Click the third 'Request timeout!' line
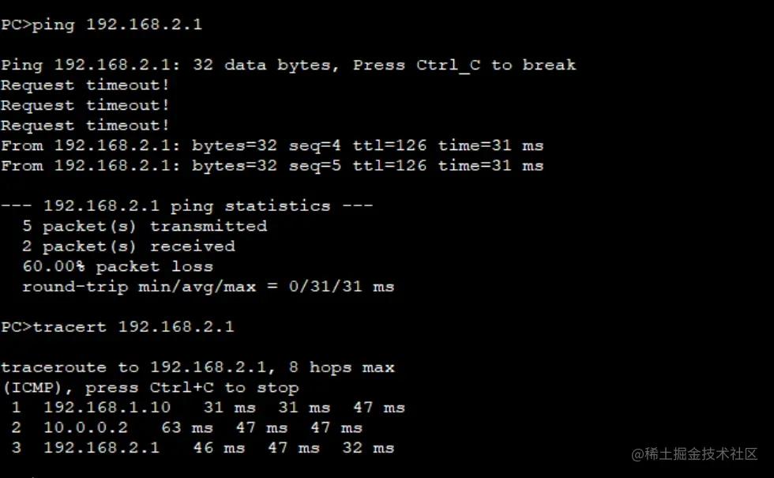 (x=85, y=126)
